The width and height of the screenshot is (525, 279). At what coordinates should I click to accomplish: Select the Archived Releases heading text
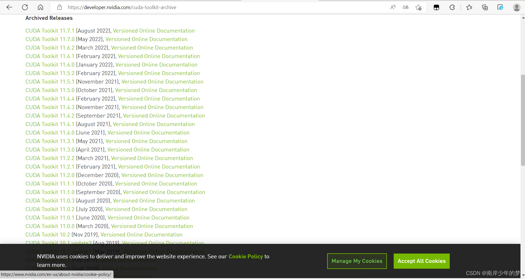point(49,18)
